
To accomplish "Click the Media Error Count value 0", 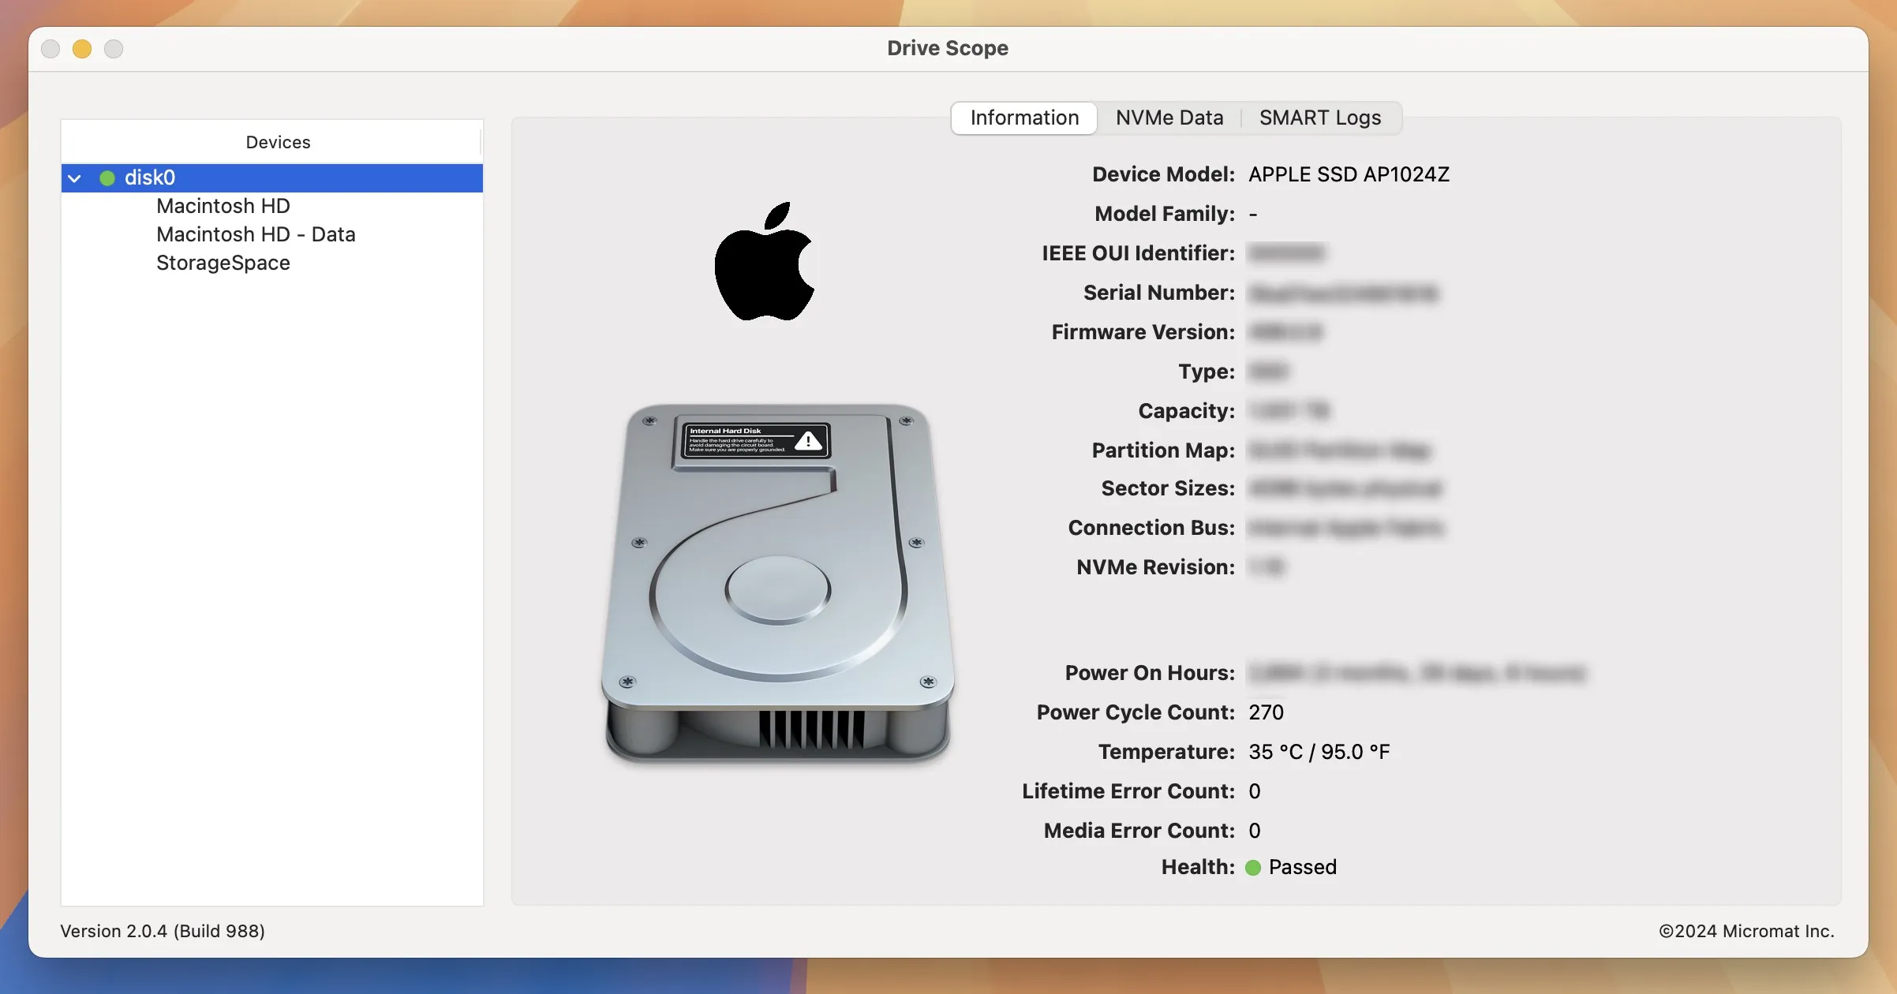I will [1255, 831].
